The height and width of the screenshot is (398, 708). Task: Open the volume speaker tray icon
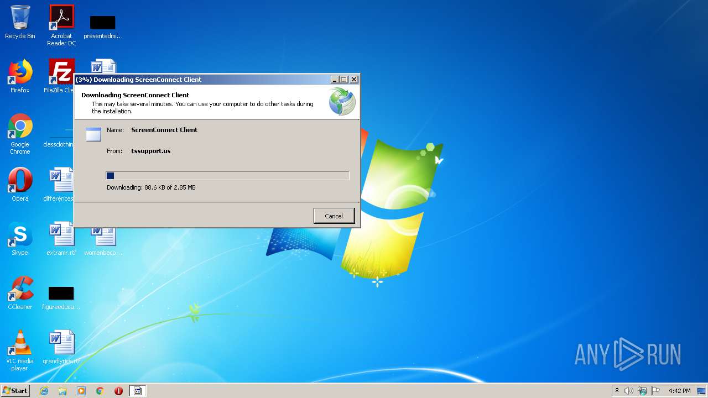629,391
